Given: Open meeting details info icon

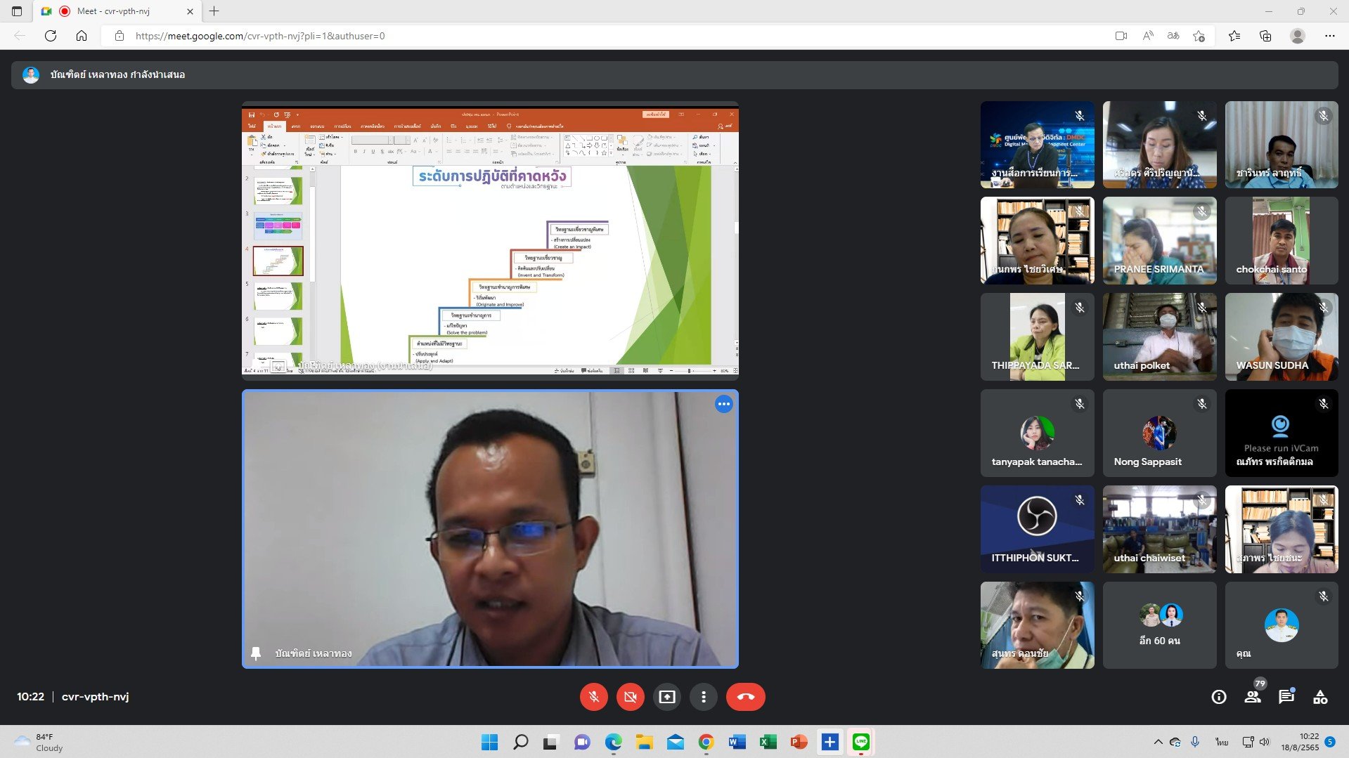Looking at the screenshot, I should click(x=1219, y=697).
